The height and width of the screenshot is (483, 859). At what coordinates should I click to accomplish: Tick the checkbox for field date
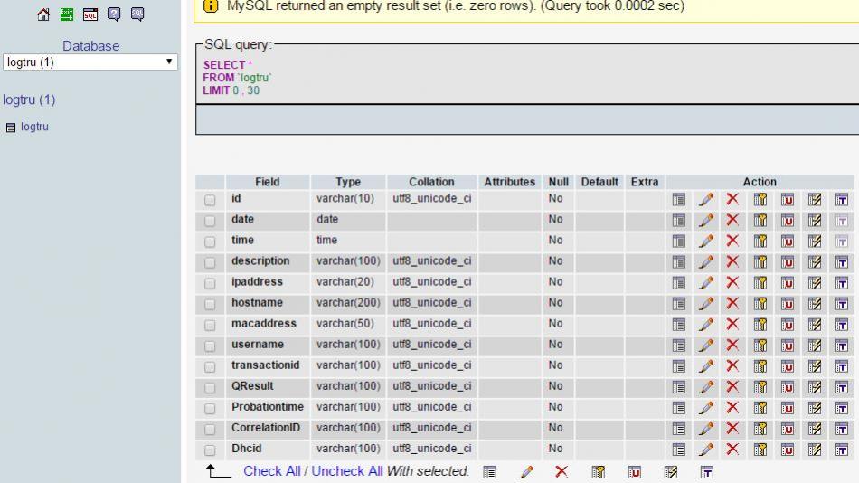[x=210, y=221]
